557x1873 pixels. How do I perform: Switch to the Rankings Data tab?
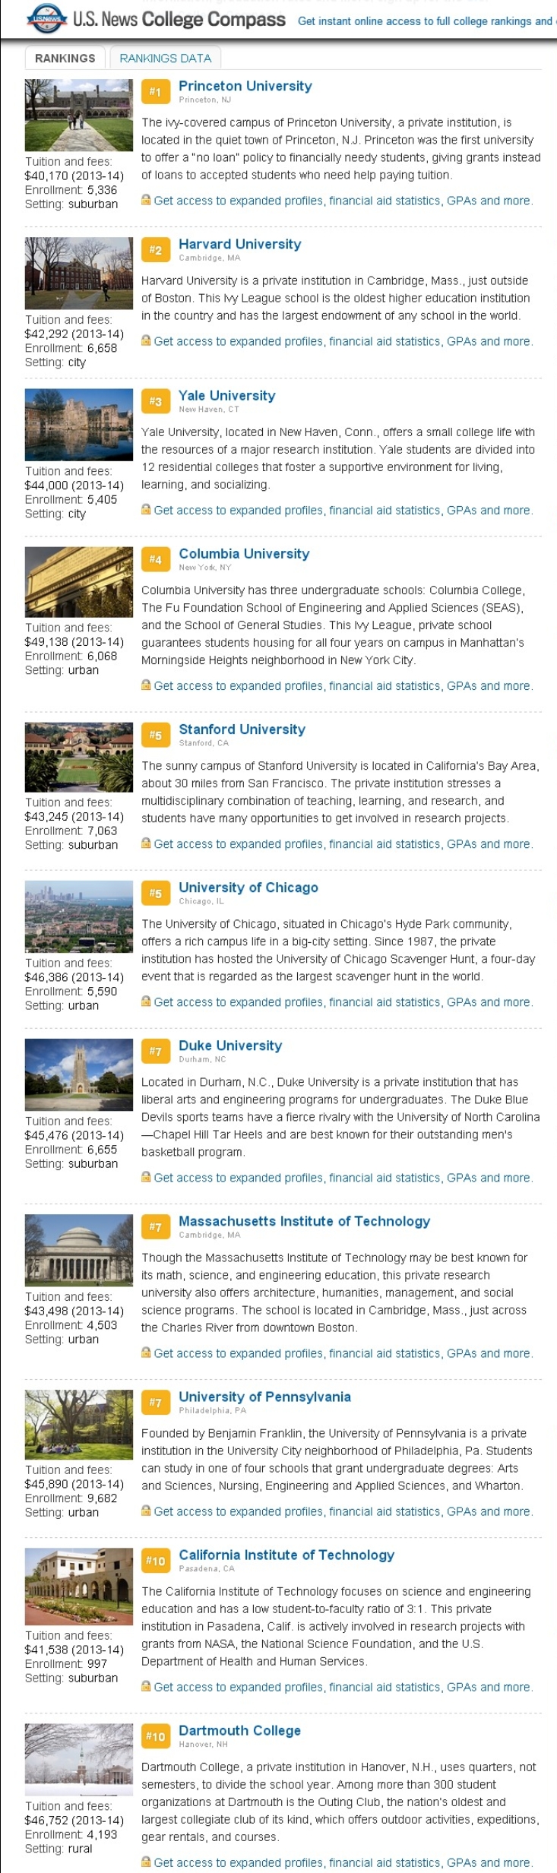pyautogui.click(x=165, y=58)
